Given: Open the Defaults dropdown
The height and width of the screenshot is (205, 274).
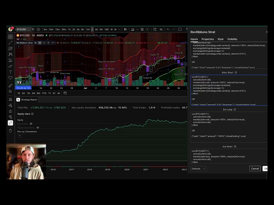Looking at the screenshot, I should [198, 169].
